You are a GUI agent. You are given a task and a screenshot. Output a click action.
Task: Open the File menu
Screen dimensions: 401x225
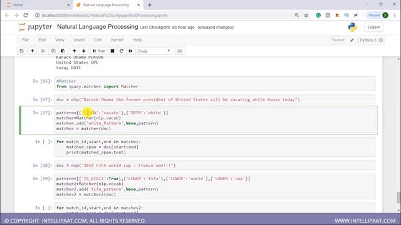click(x=25, y=40)
